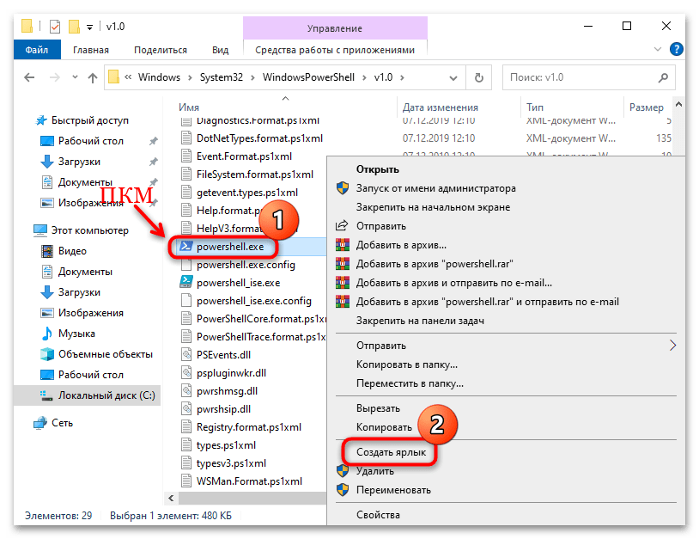Image resolution: width=699 pixels, height=539 pixels.
Task: Click the horizontal scrollbar below the file list
Action: 240,499
